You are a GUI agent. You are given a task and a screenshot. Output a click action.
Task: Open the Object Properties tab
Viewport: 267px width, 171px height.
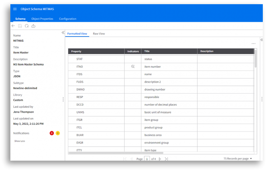click(x=42, y=19)
